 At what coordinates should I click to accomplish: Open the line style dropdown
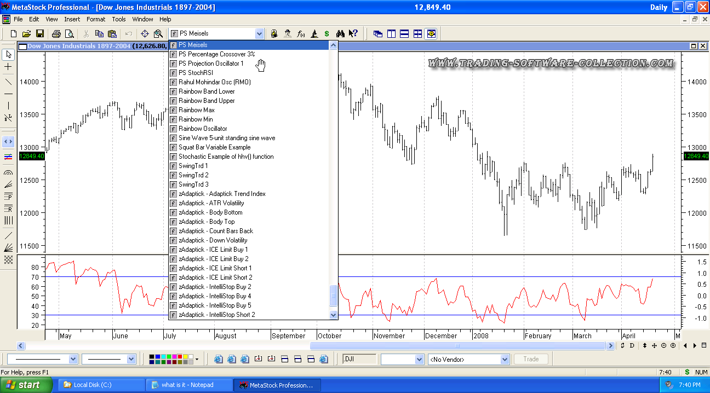73,360
